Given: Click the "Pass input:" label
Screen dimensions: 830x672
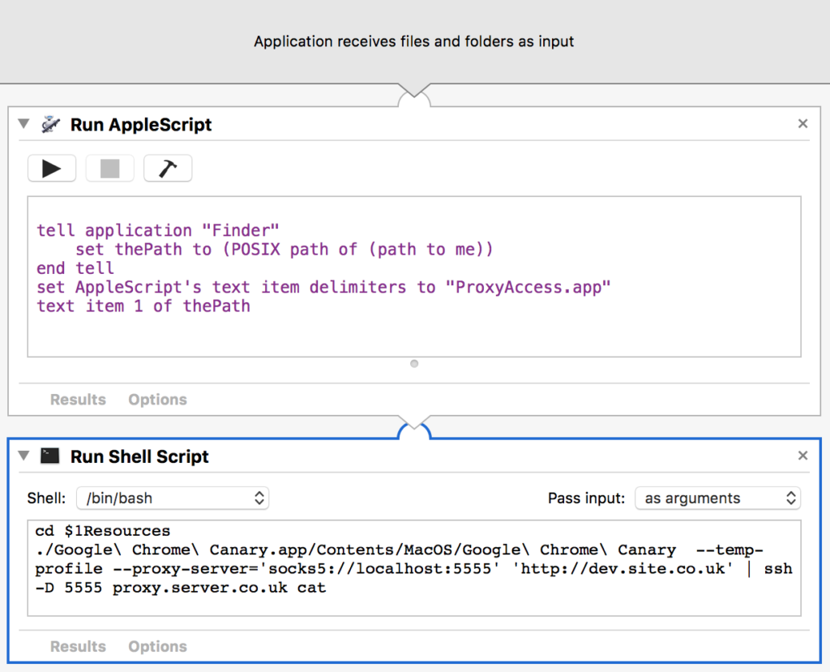Looking at the screenshot, I should point(587,499).
